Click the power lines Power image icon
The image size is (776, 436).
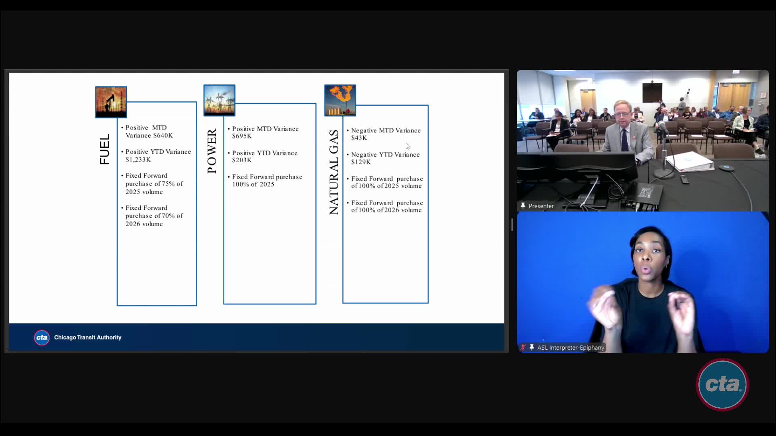[219, 100]
